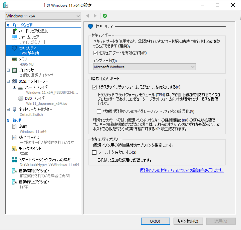
Task: Expand the ネットワーク アダプター tree node
Action: 8,109
